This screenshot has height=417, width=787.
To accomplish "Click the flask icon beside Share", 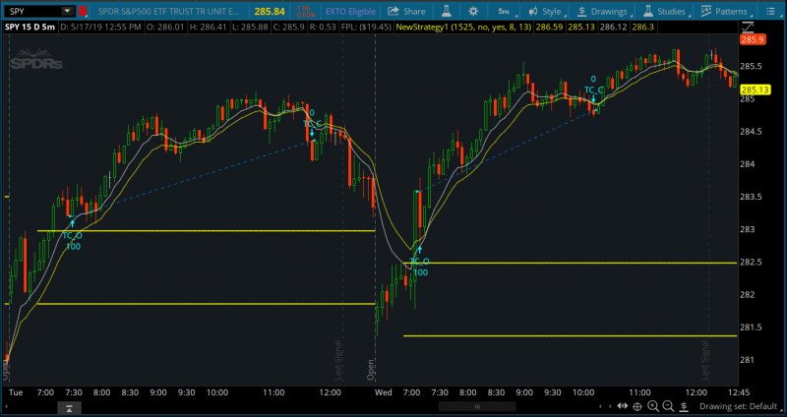I will point(448,11).
